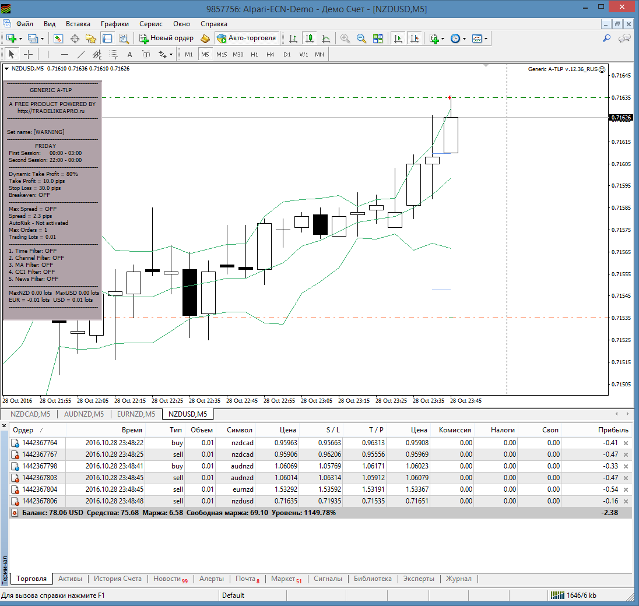Switch to the EURNZD,M5 chart tab
Screen dimensions: 639x606
click(136, 414)
